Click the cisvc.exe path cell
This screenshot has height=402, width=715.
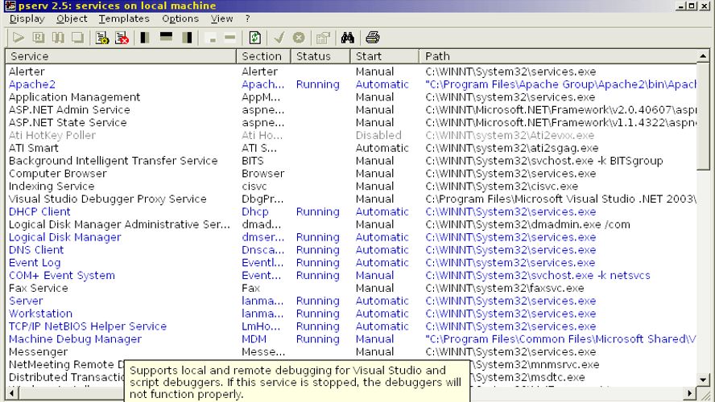(x=502, y=187)
